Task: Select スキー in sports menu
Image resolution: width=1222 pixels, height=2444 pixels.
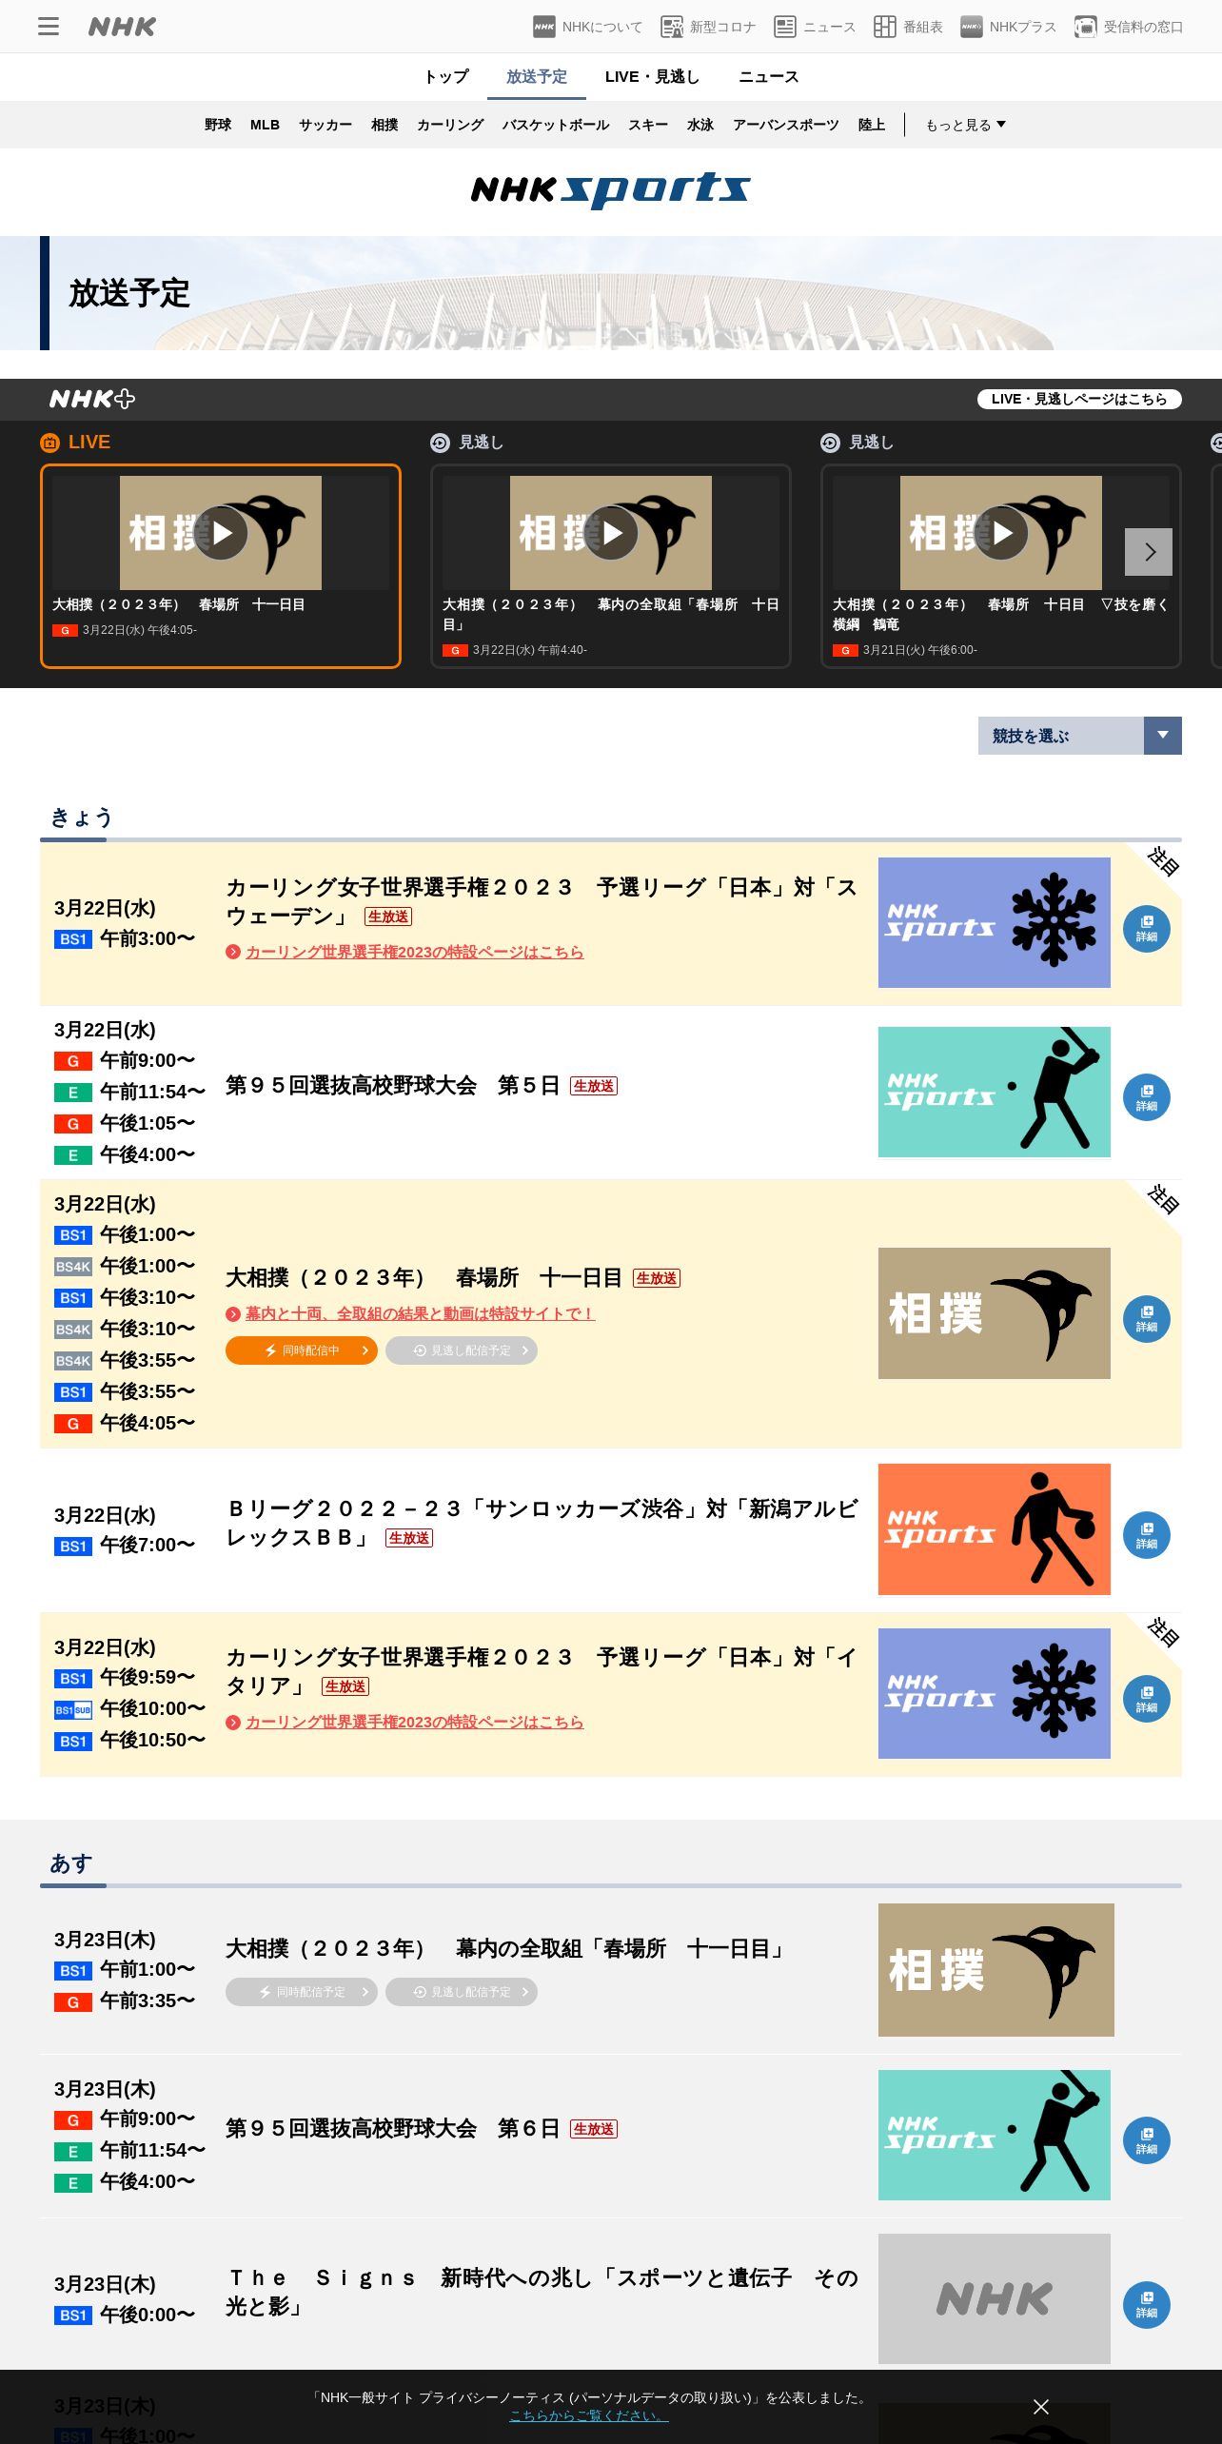Action: point(648,125)
